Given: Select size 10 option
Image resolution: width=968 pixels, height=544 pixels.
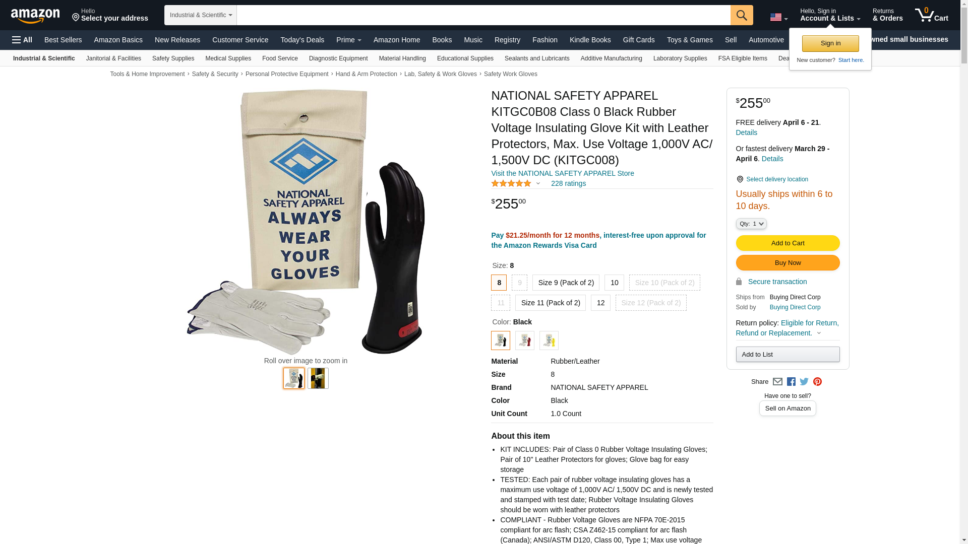Looking at the screenshot, I should (x=614, y=283).
